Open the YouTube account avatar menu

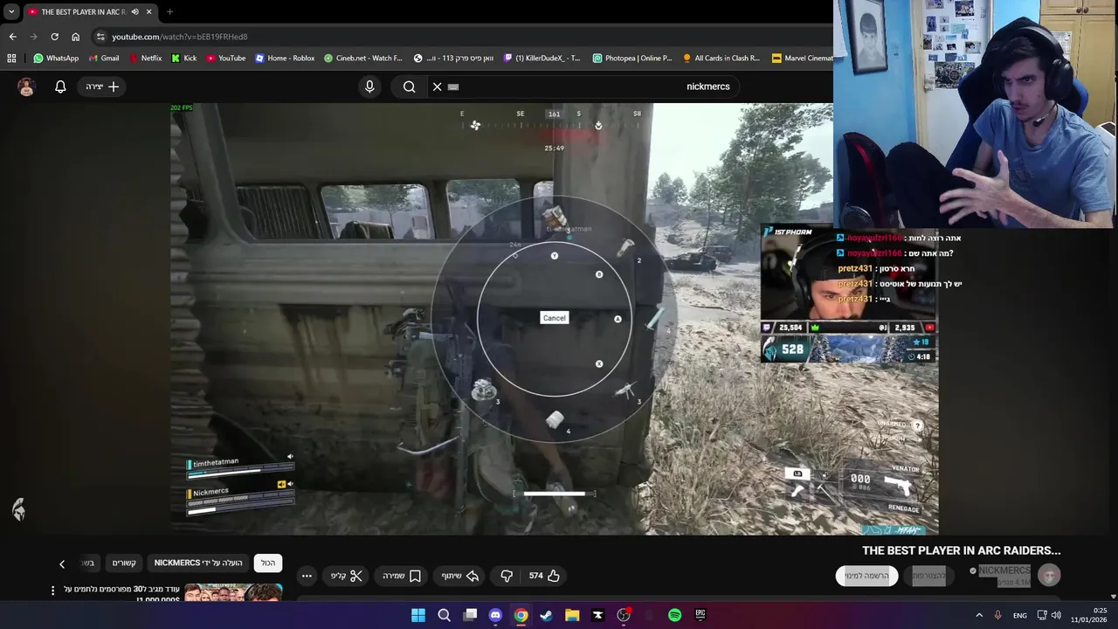click(26, 86)
